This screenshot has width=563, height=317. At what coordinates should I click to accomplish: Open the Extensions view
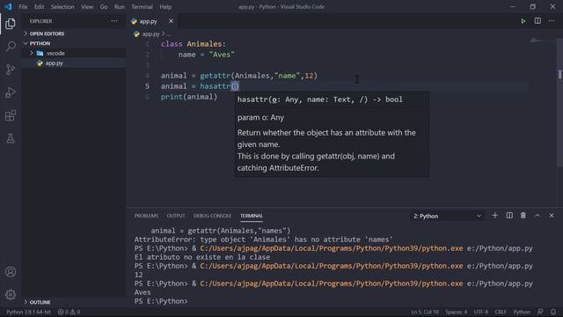point(11,115)
